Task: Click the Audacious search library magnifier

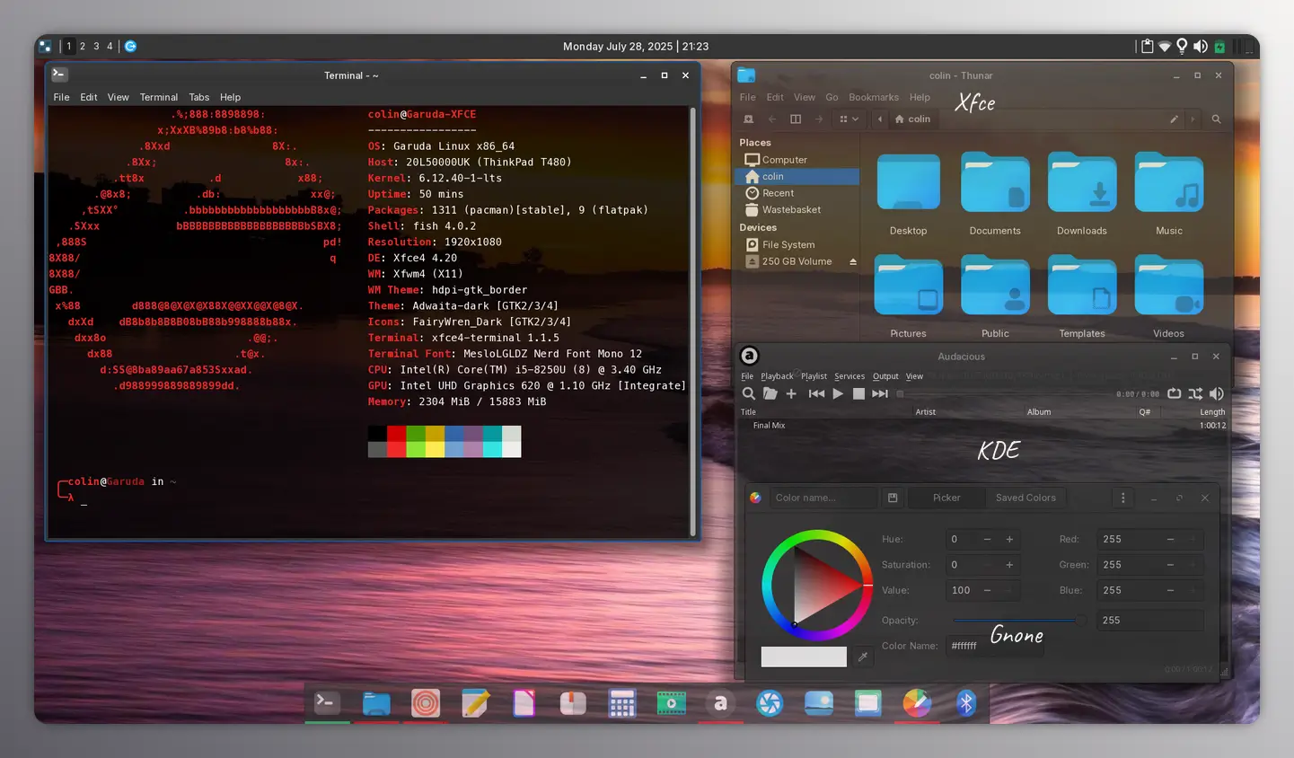Action: coord(748,393)
